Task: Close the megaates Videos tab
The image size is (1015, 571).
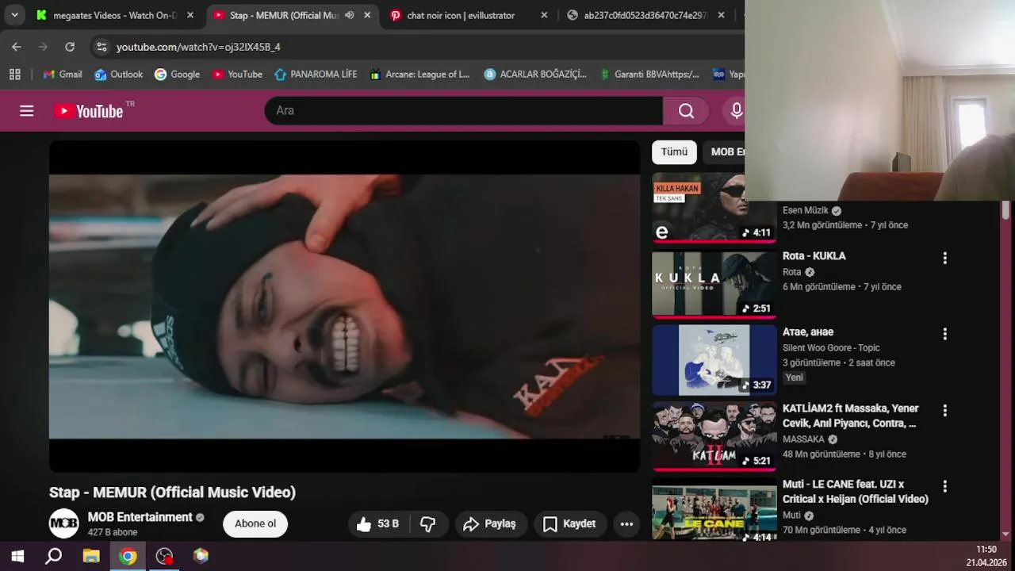Action: pos(190,15)
